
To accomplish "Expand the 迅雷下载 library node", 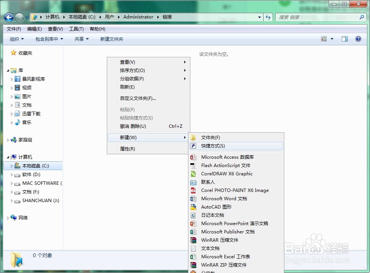I will click(12, 114).
